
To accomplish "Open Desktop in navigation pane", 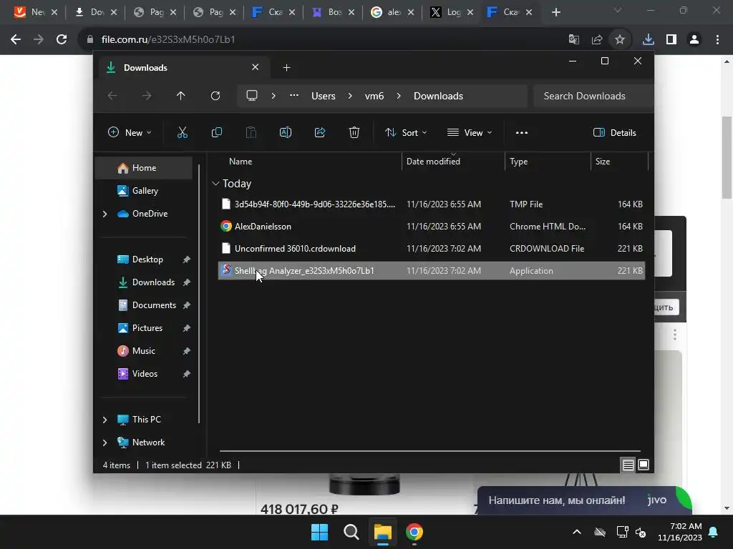I will [143, 259].
